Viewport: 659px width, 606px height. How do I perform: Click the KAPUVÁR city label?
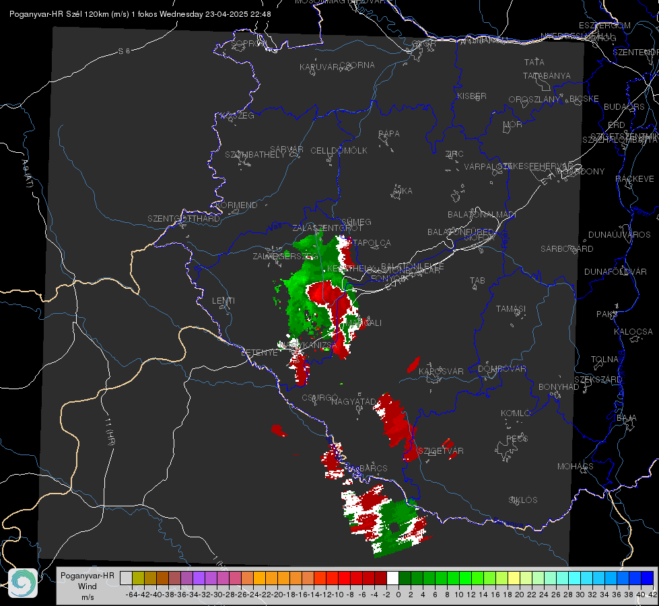(320, 67)
